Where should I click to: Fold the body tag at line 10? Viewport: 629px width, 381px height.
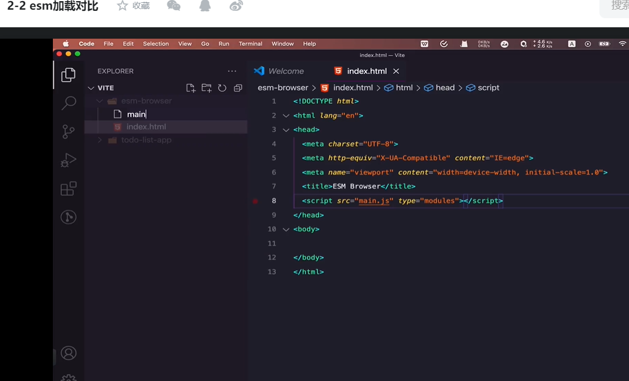click(286, 229)
